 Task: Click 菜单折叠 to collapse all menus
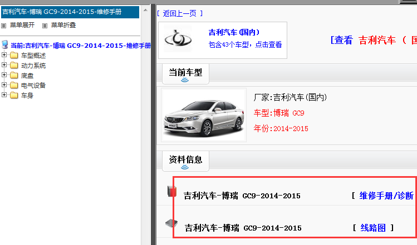tap(63, 25)
